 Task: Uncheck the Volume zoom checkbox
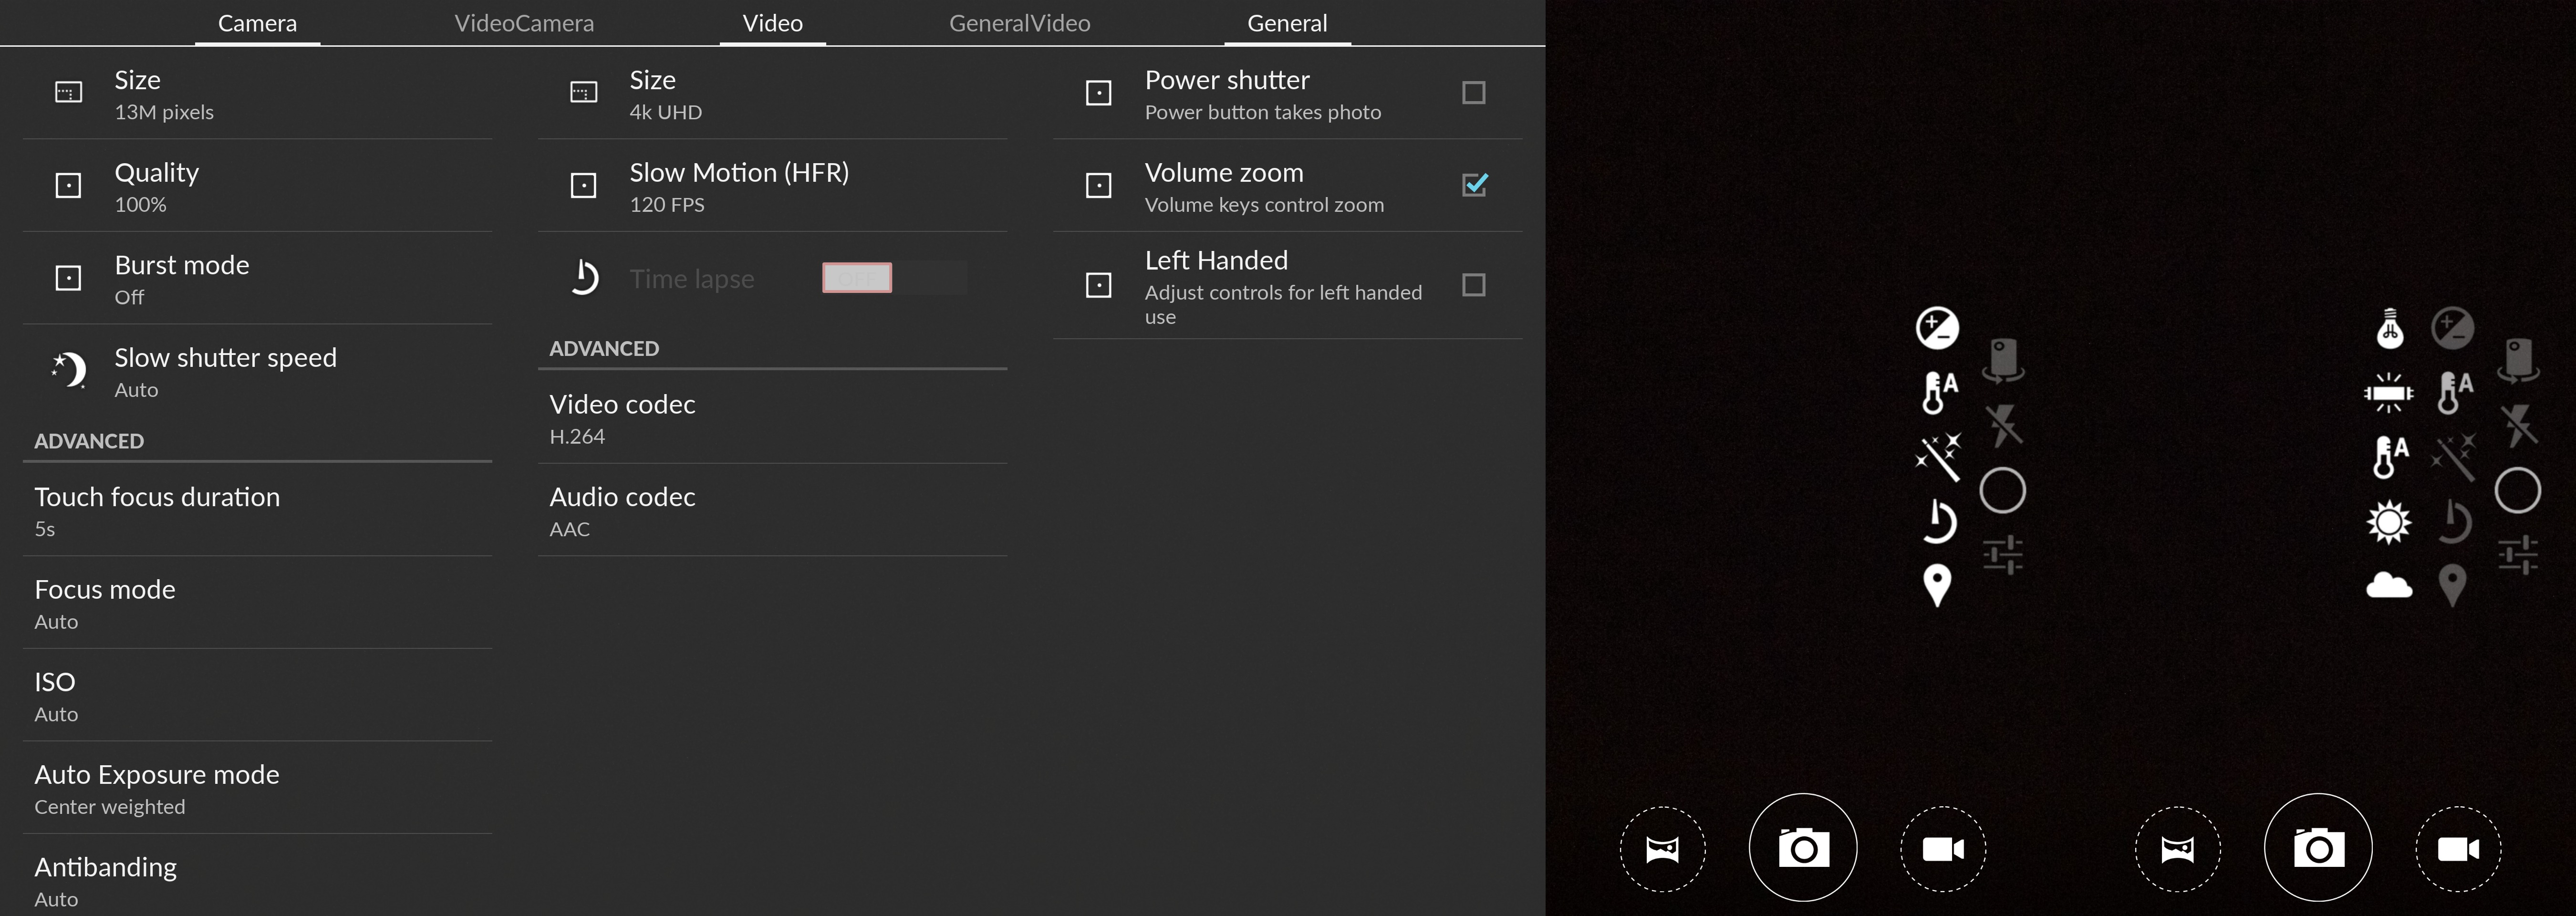[x=1474, y=185]
